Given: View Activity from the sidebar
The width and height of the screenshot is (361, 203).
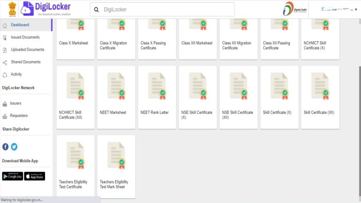Looking at the screenshot, I should pyautogui.click(x=16, y=74).
